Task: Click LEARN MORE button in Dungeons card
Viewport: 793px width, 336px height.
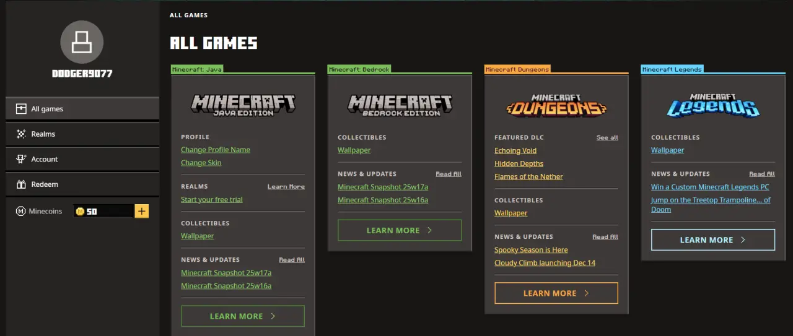Action: (x=556, y=293)
